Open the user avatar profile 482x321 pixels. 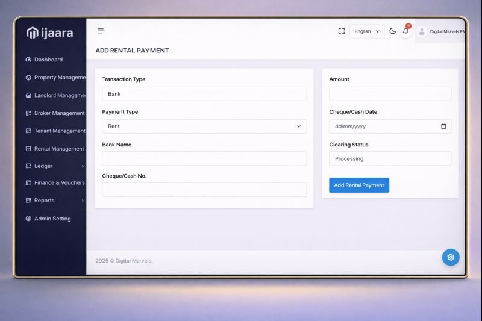pyautogui.click(x=422, y=31)
